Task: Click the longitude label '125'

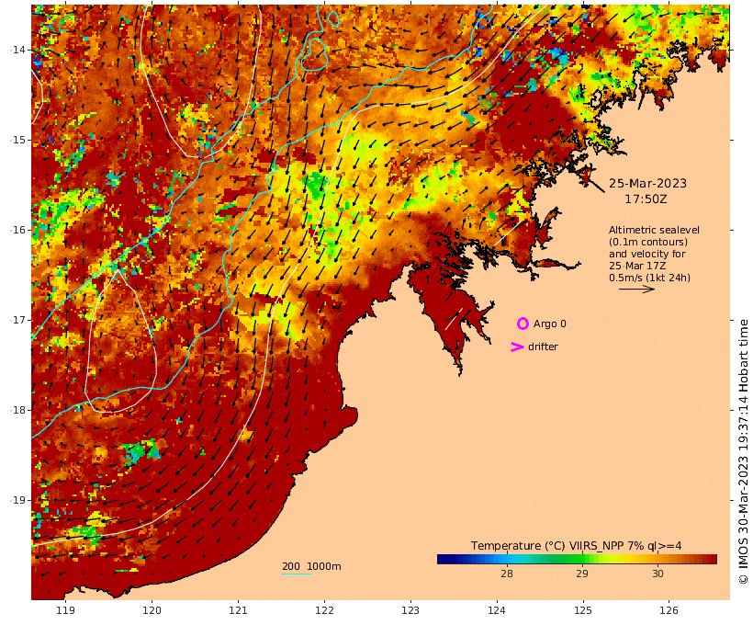Action: click(583, 610)
